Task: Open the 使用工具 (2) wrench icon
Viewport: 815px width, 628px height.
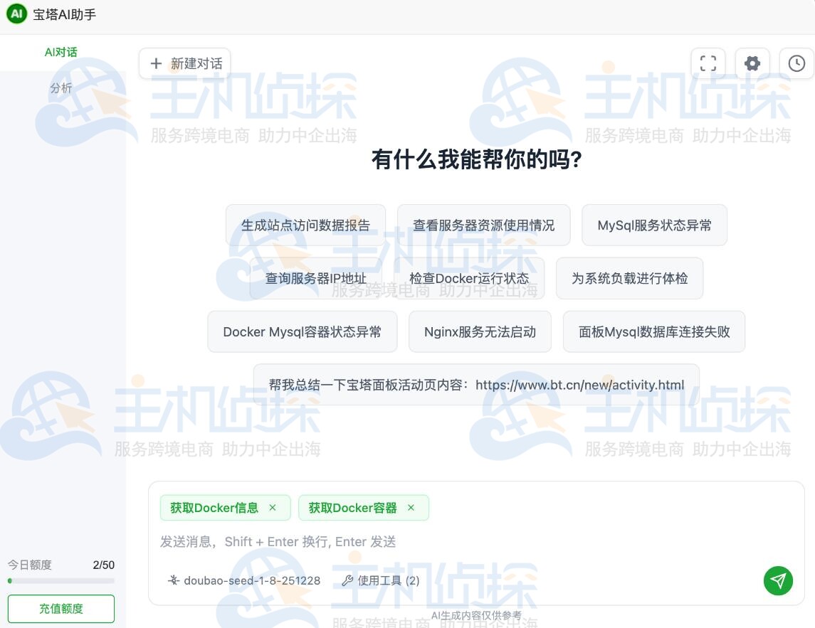Action: click(347, 580)
